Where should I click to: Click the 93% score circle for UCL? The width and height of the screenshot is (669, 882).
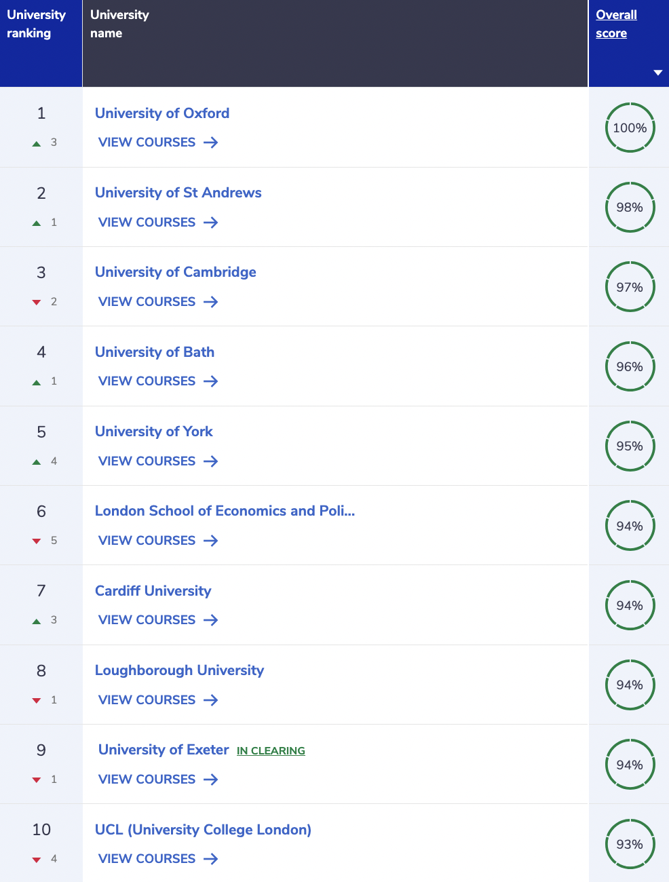[630, 844]
